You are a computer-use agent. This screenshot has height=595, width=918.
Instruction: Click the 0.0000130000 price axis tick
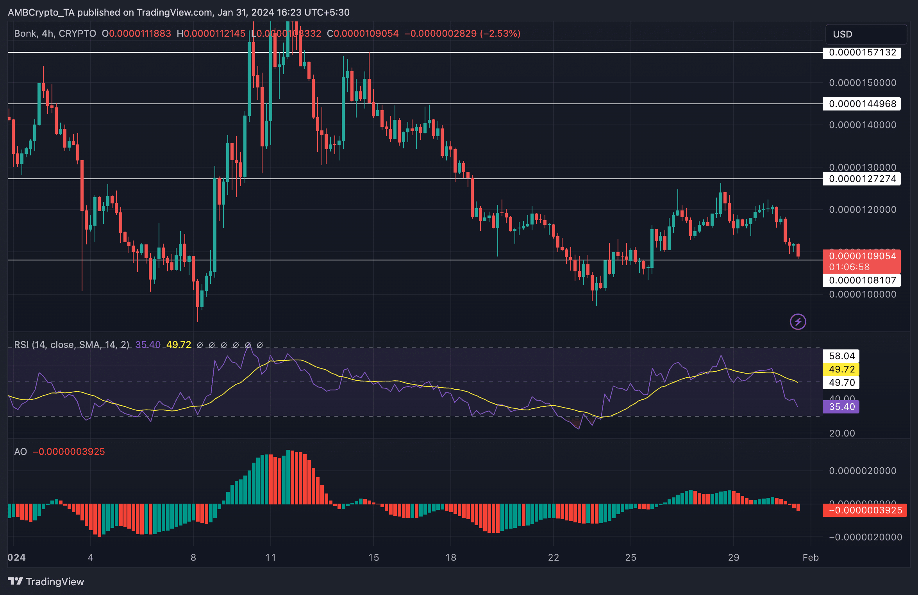pos(863,167)
